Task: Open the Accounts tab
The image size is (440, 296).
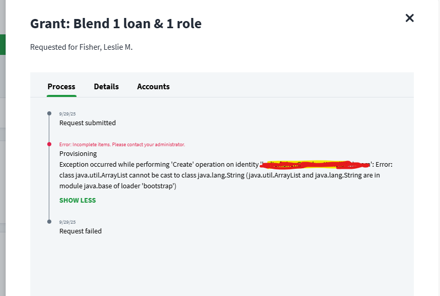Action: (153, 87)
